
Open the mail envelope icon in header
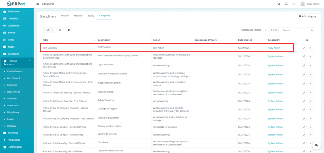(x=294, y=4)
